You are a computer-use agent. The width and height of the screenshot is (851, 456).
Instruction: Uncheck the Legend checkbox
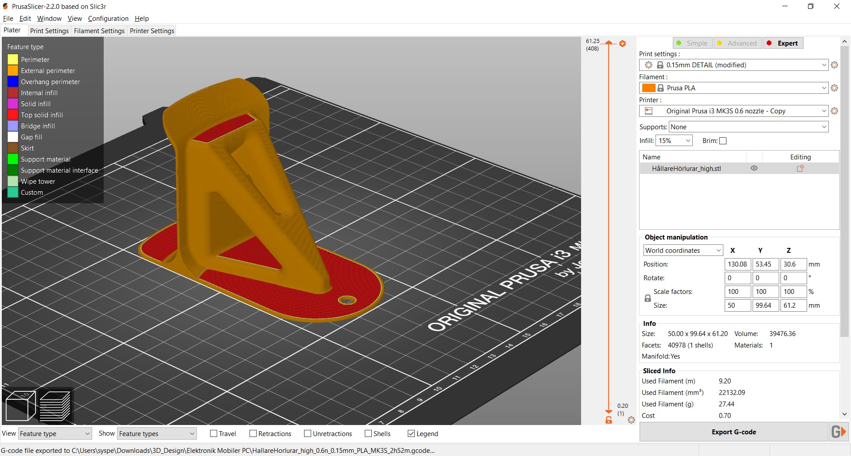pos(411,433)
